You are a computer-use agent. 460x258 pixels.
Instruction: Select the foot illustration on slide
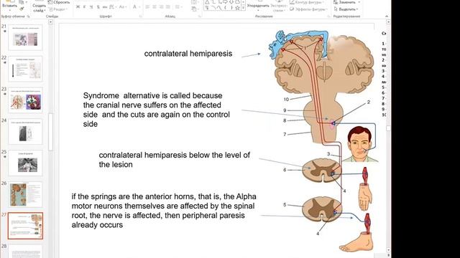(x=356, y=242)
